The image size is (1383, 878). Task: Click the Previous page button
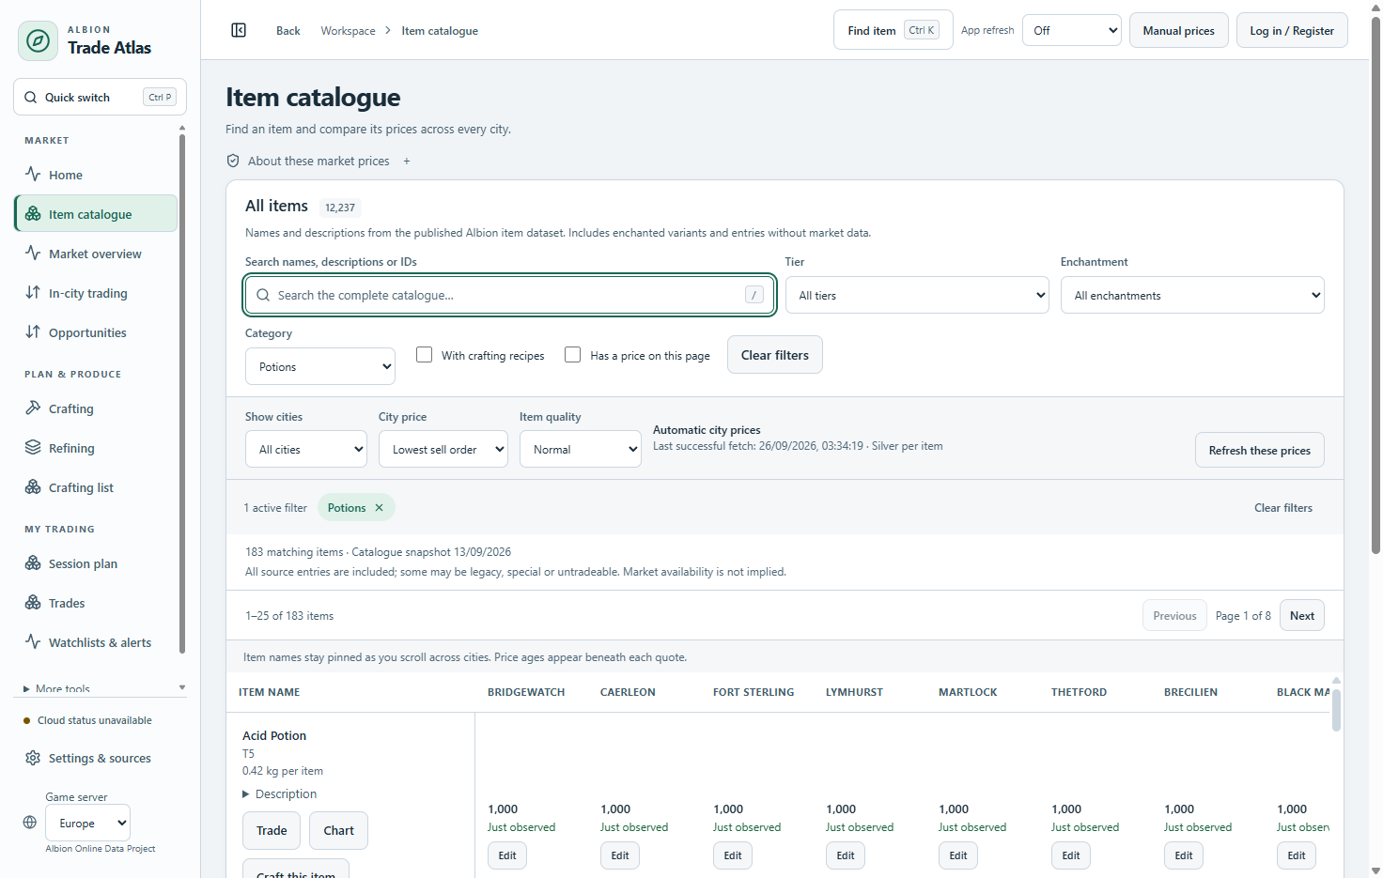pyautogui.click(x=1174, y=615)
